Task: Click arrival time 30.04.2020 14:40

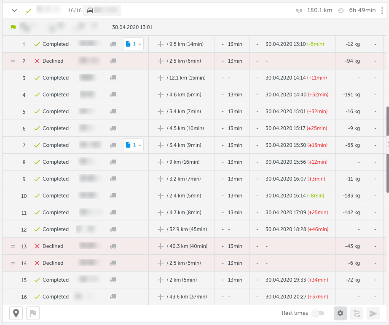Action: coord(286,95)
